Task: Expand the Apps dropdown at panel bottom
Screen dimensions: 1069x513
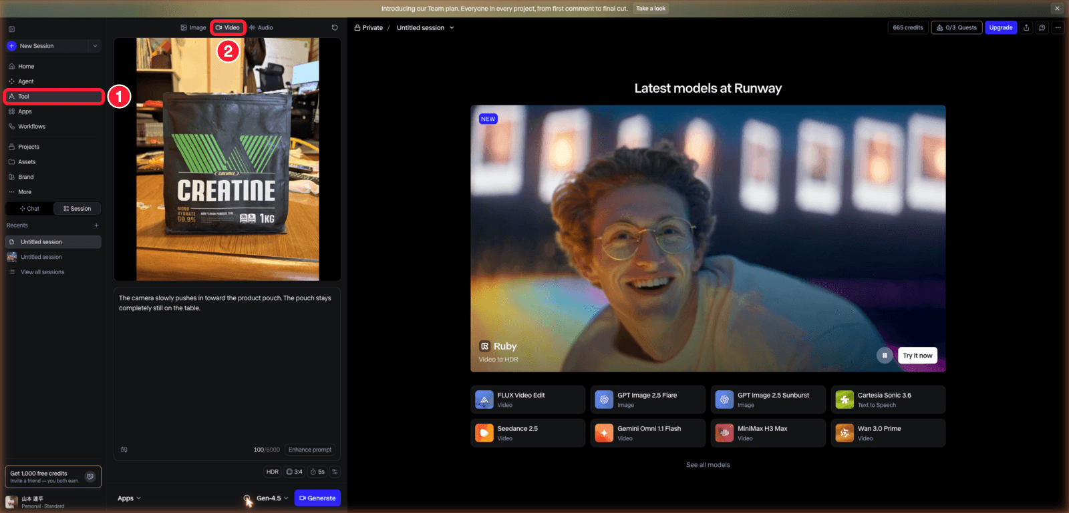Action: point(129,498)
